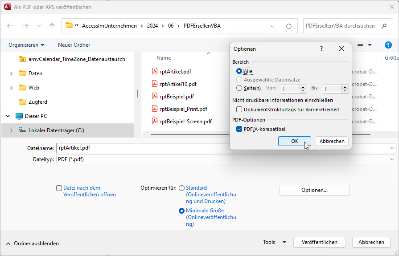Check Datei nach dem Veröffentlichen öffnen
Image resolution: width=399 pixels, height=256 pixels.
(59, 188)
